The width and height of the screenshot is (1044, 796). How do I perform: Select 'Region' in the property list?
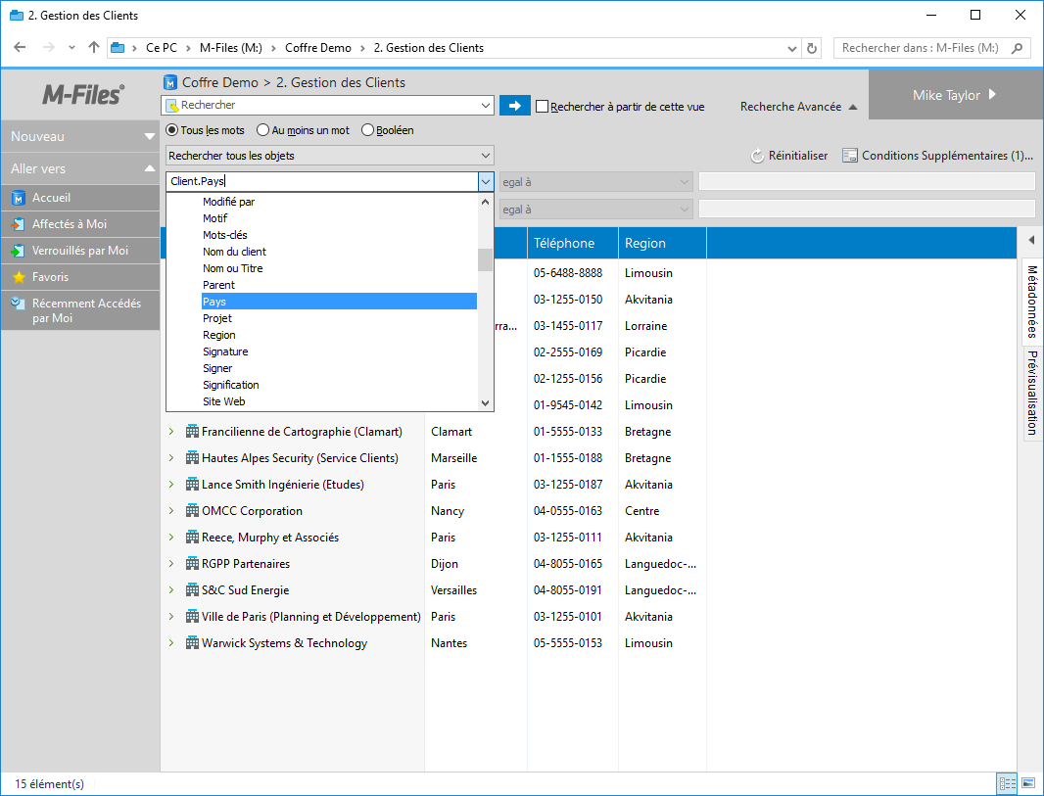219,335
